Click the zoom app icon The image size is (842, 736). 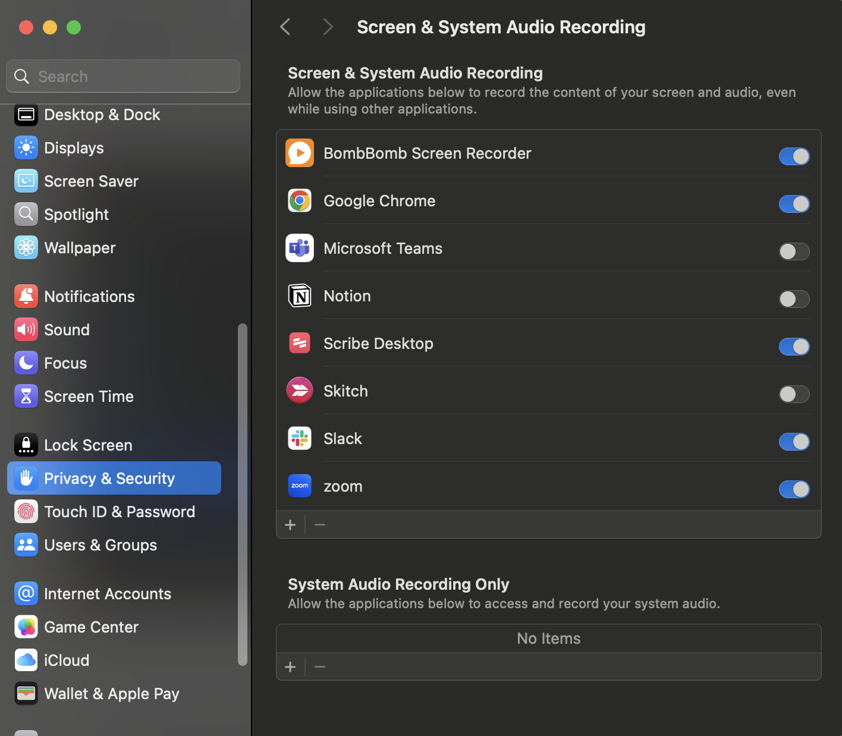[300, 486]
